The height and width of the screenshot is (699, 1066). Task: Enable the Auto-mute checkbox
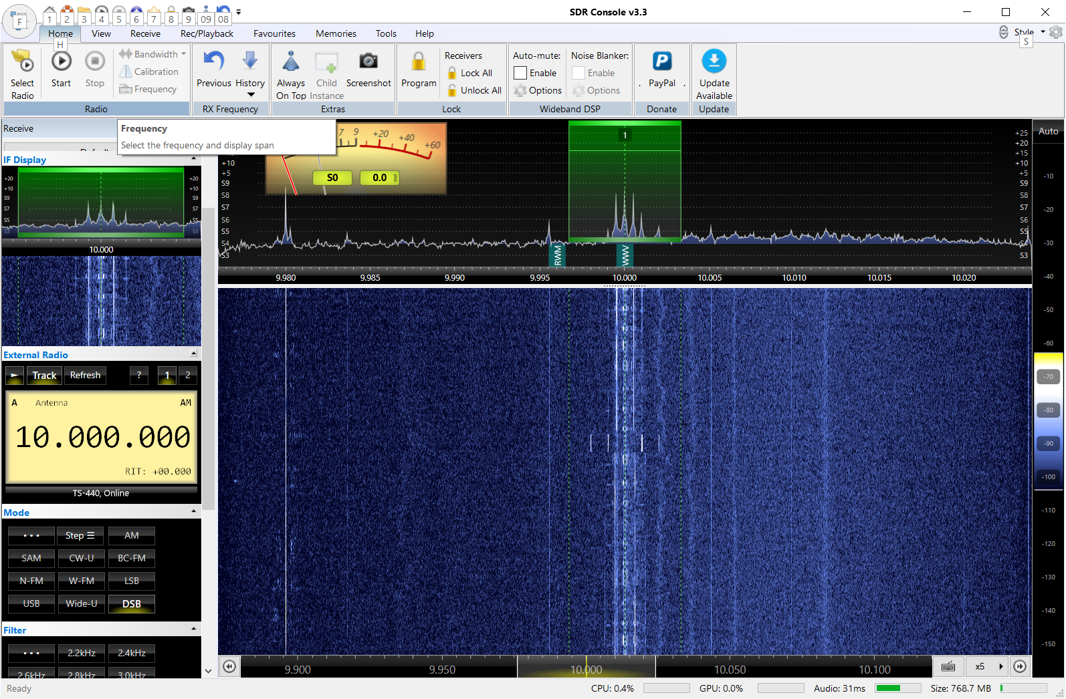[520, 73]
